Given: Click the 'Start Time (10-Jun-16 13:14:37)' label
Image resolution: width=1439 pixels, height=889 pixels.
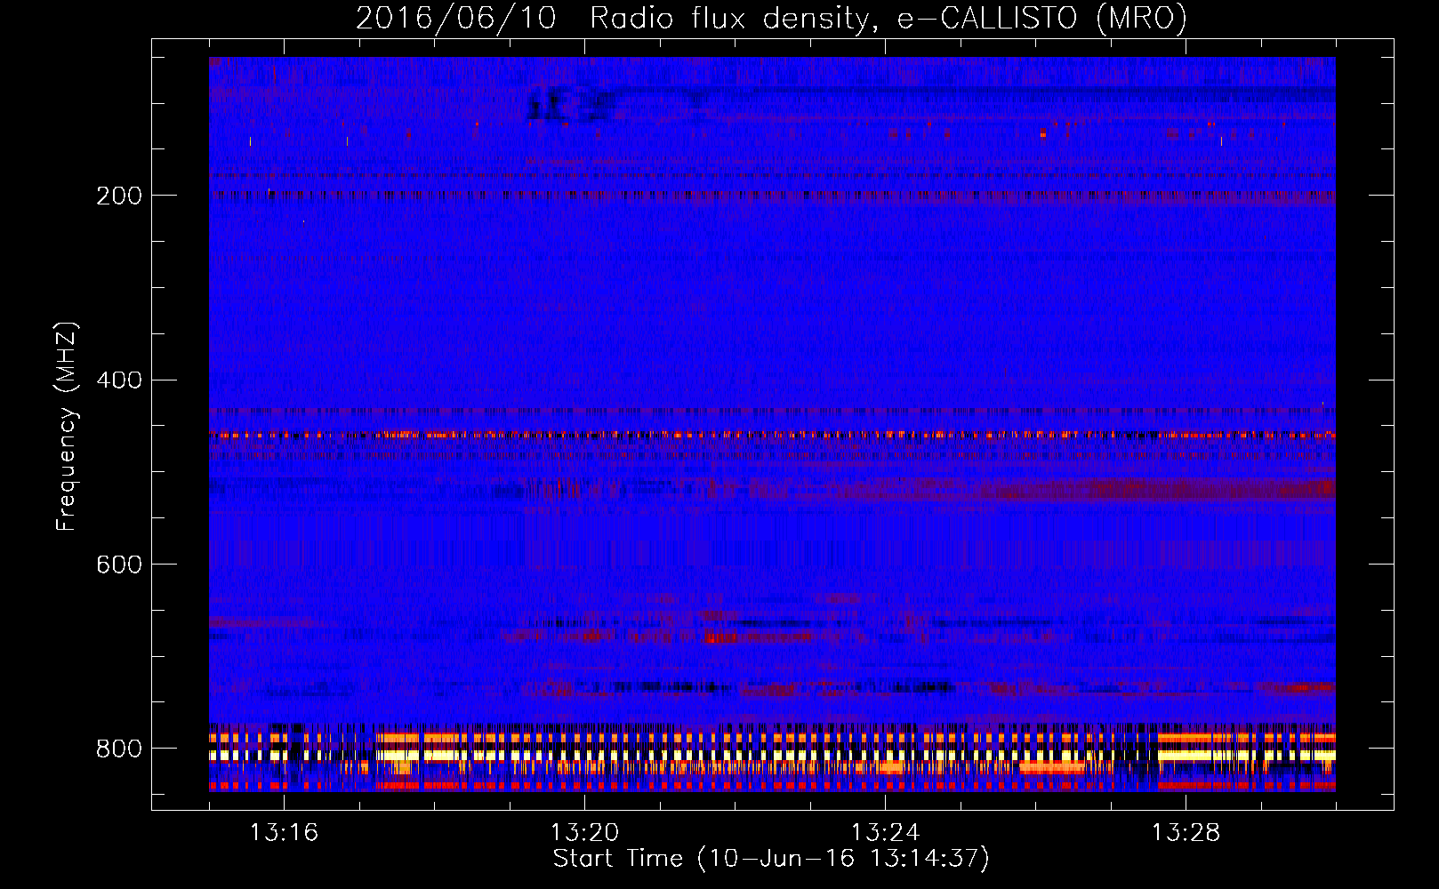Looking at the screenshot, I should pyautogui.click(x=771, y=859).
